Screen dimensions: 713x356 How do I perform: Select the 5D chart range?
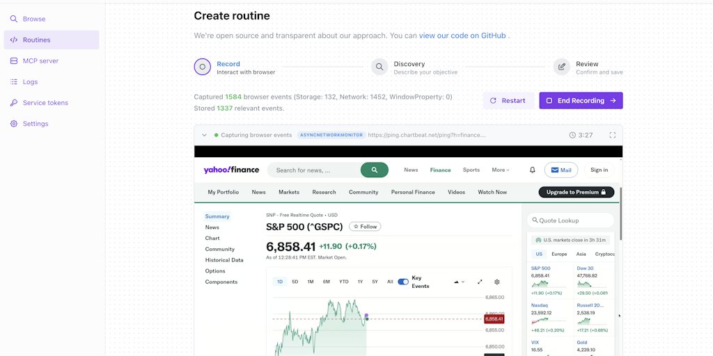tap(295, 282)
